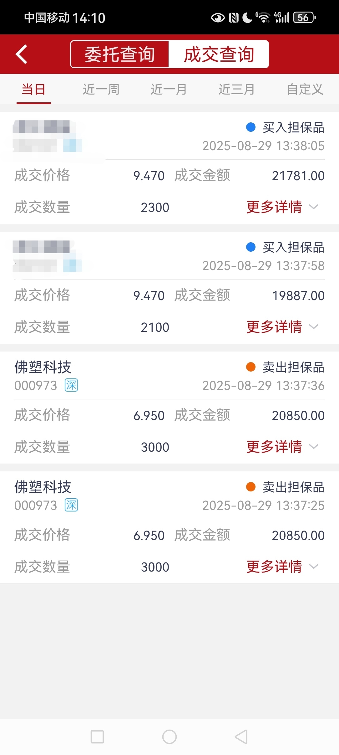
Task: Select the 当日 tab
Action: (x=33, y=89)
